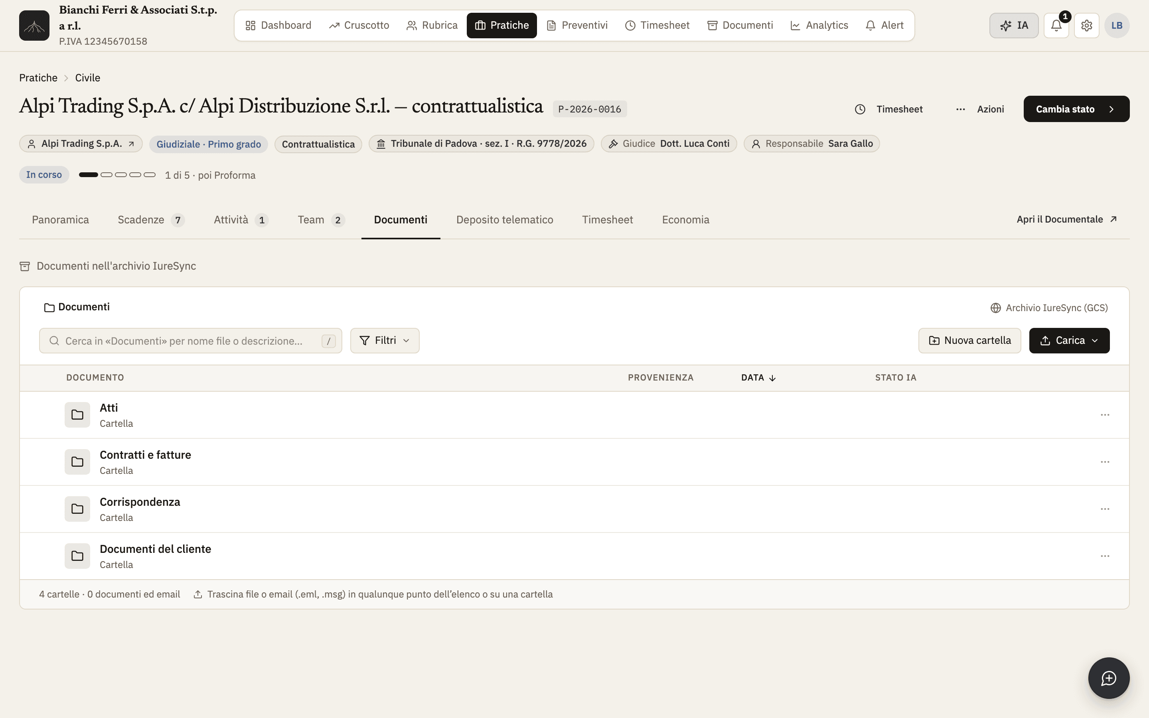Click the Nuova cartella button
Viewport: 1149px width, 718px height.
(969, 341)
